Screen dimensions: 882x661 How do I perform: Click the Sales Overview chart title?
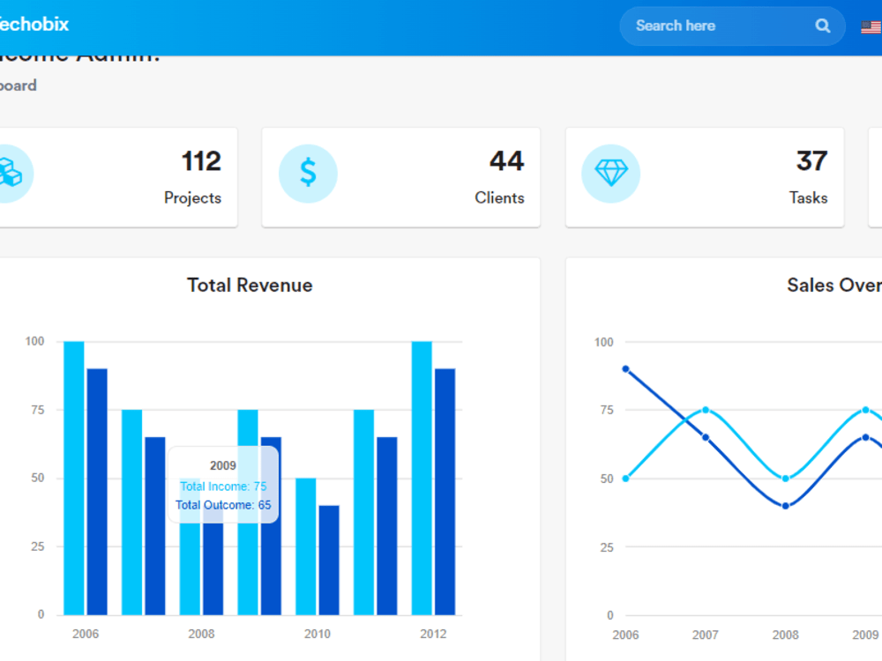coord(834,285)
